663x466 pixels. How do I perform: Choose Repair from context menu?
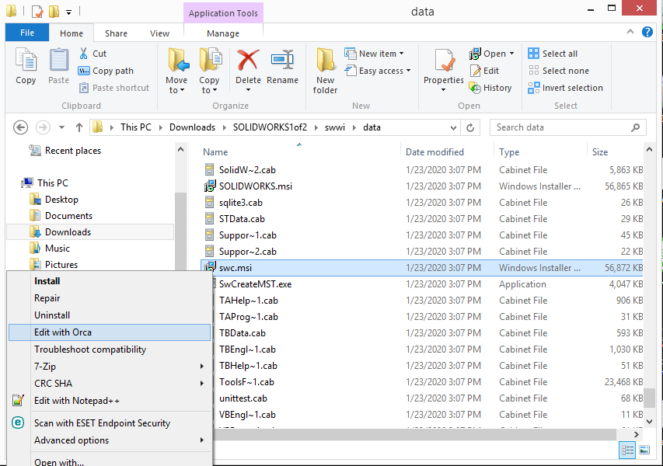(110, 298)
